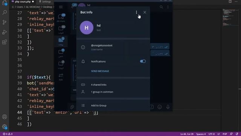
Task: Open VS Code Explorer icon
Action: coord(5,3)
